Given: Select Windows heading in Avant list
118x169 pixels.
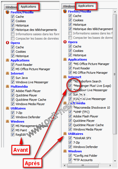Looking at the screenshot, I should (x=17, y=121).
